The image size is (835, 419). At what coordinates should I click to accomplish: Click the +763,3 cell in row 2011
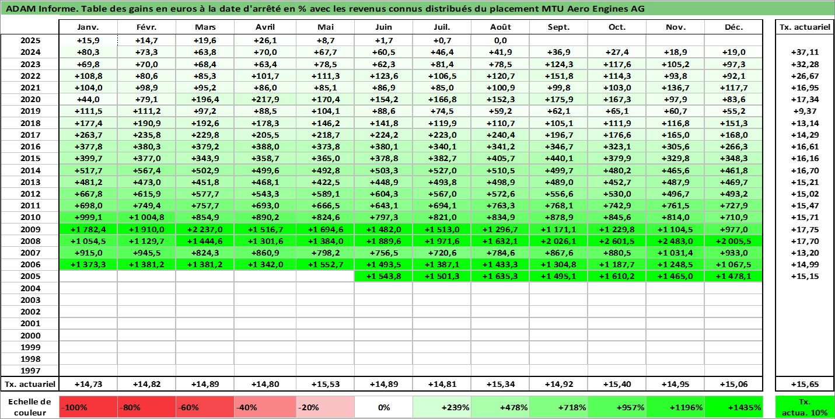500,206
